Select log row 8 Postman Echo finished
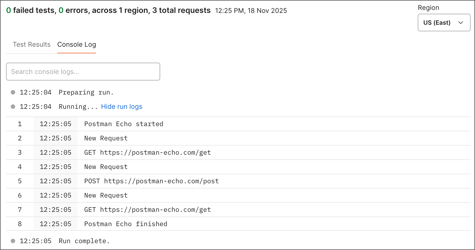475x250 pixels. [x=125, y=224]
